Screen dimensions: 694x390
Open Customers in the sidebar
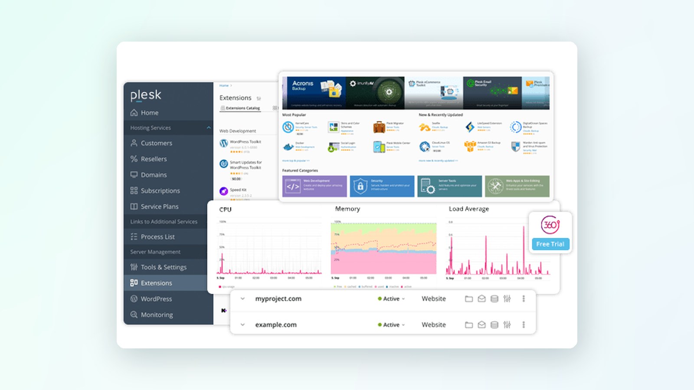click(168, 143)
